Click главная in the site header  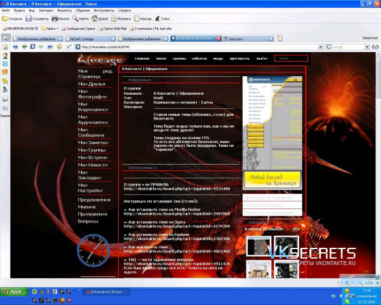[142, 58]
